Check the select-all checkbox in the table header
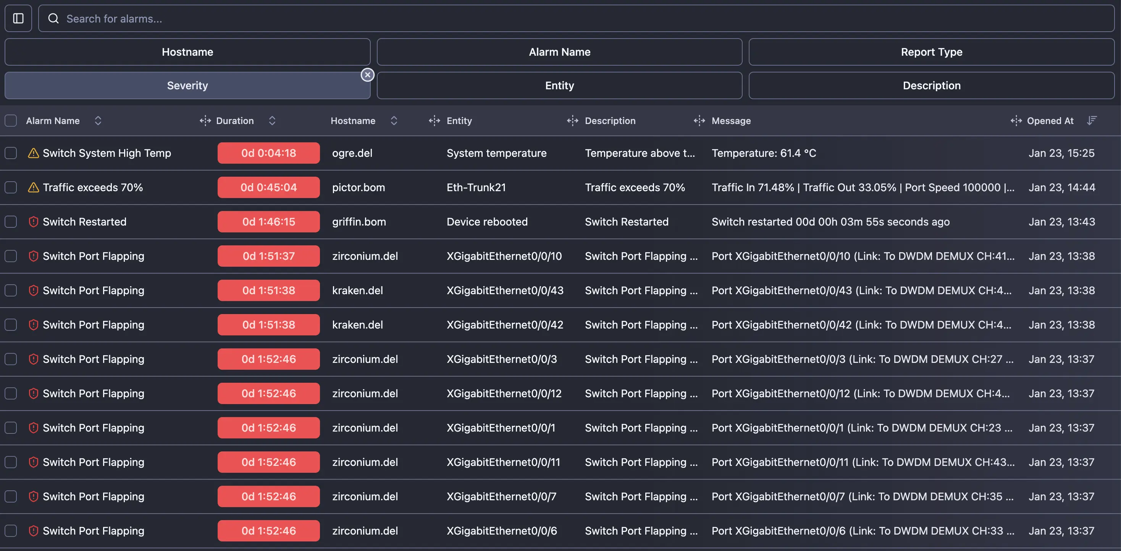Screen dimensions: 1121x551 (10, 121)
